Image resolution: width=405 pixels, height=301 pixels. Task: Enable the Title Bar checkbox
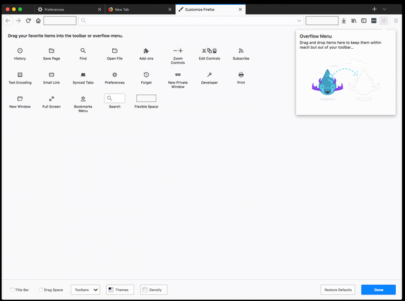pyautogui.click(x=12, y=290)
